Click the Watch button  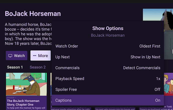tap(17, 55)
